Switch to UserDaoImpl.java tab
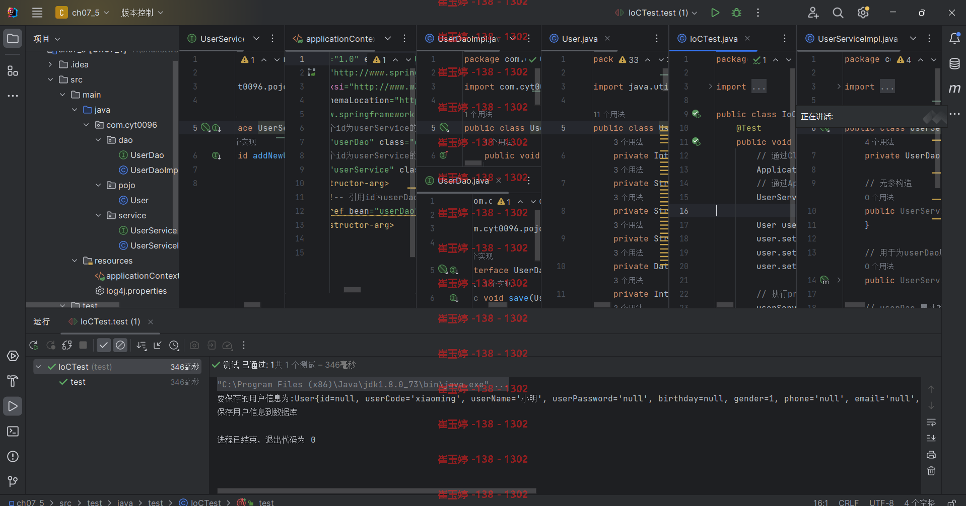966x506 pixels. 462,39
